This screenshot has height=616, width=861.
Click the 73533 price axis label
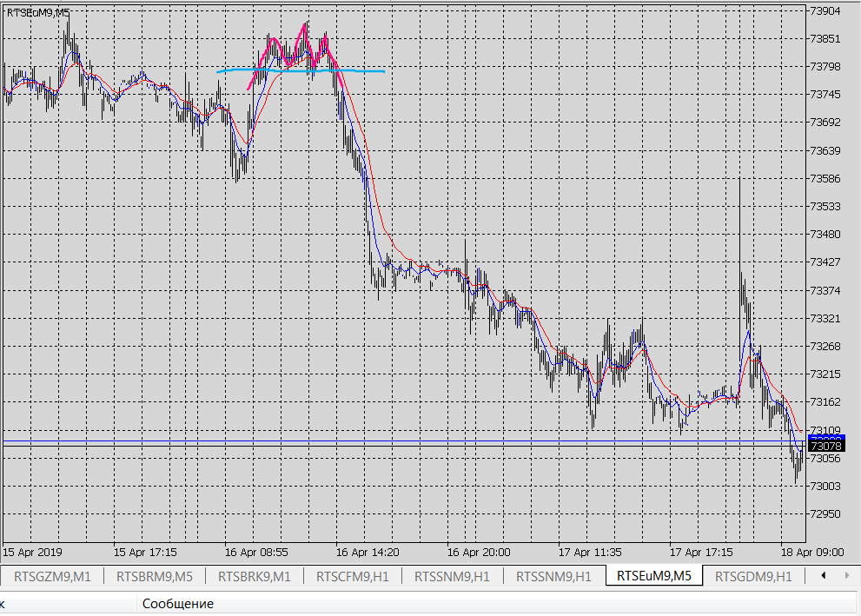tap(825, 207)
